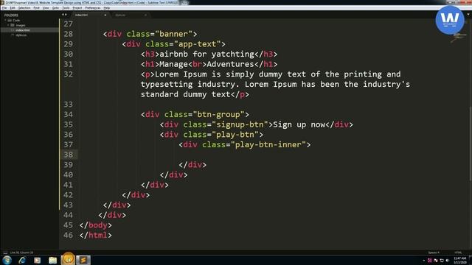The height and width of the screenshot is (265, 472).
Task: Expand the images folder in sidebar
Action: 8,25
